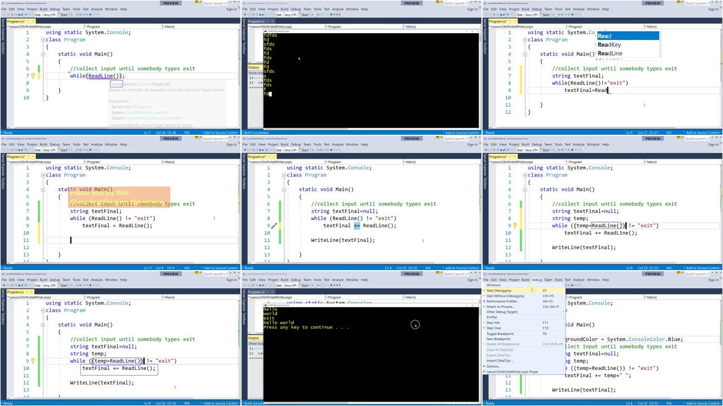This screenshot has height=406, width=723.
Task: Choose Import DataTips in the Debug menu
Action: pos(525,361)
